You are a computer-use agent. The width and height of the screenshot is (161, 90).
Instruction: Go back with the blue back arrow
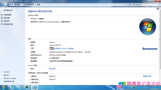coord(2,5)
